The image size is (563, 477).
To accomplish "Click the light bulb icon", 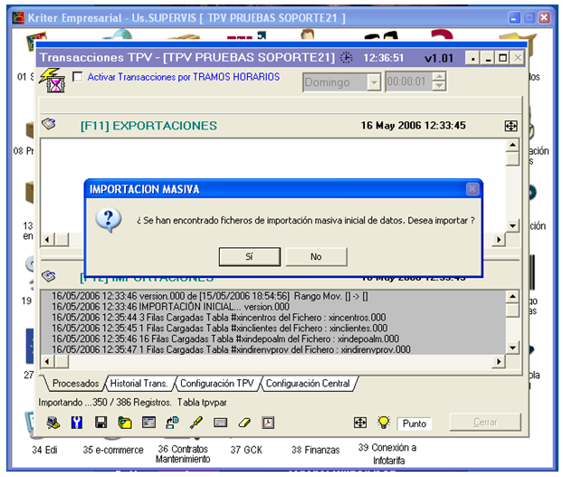I will point(383,423).
